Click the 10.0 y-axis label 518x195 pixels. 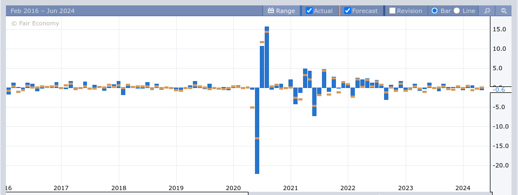click(x=499, y=49)
